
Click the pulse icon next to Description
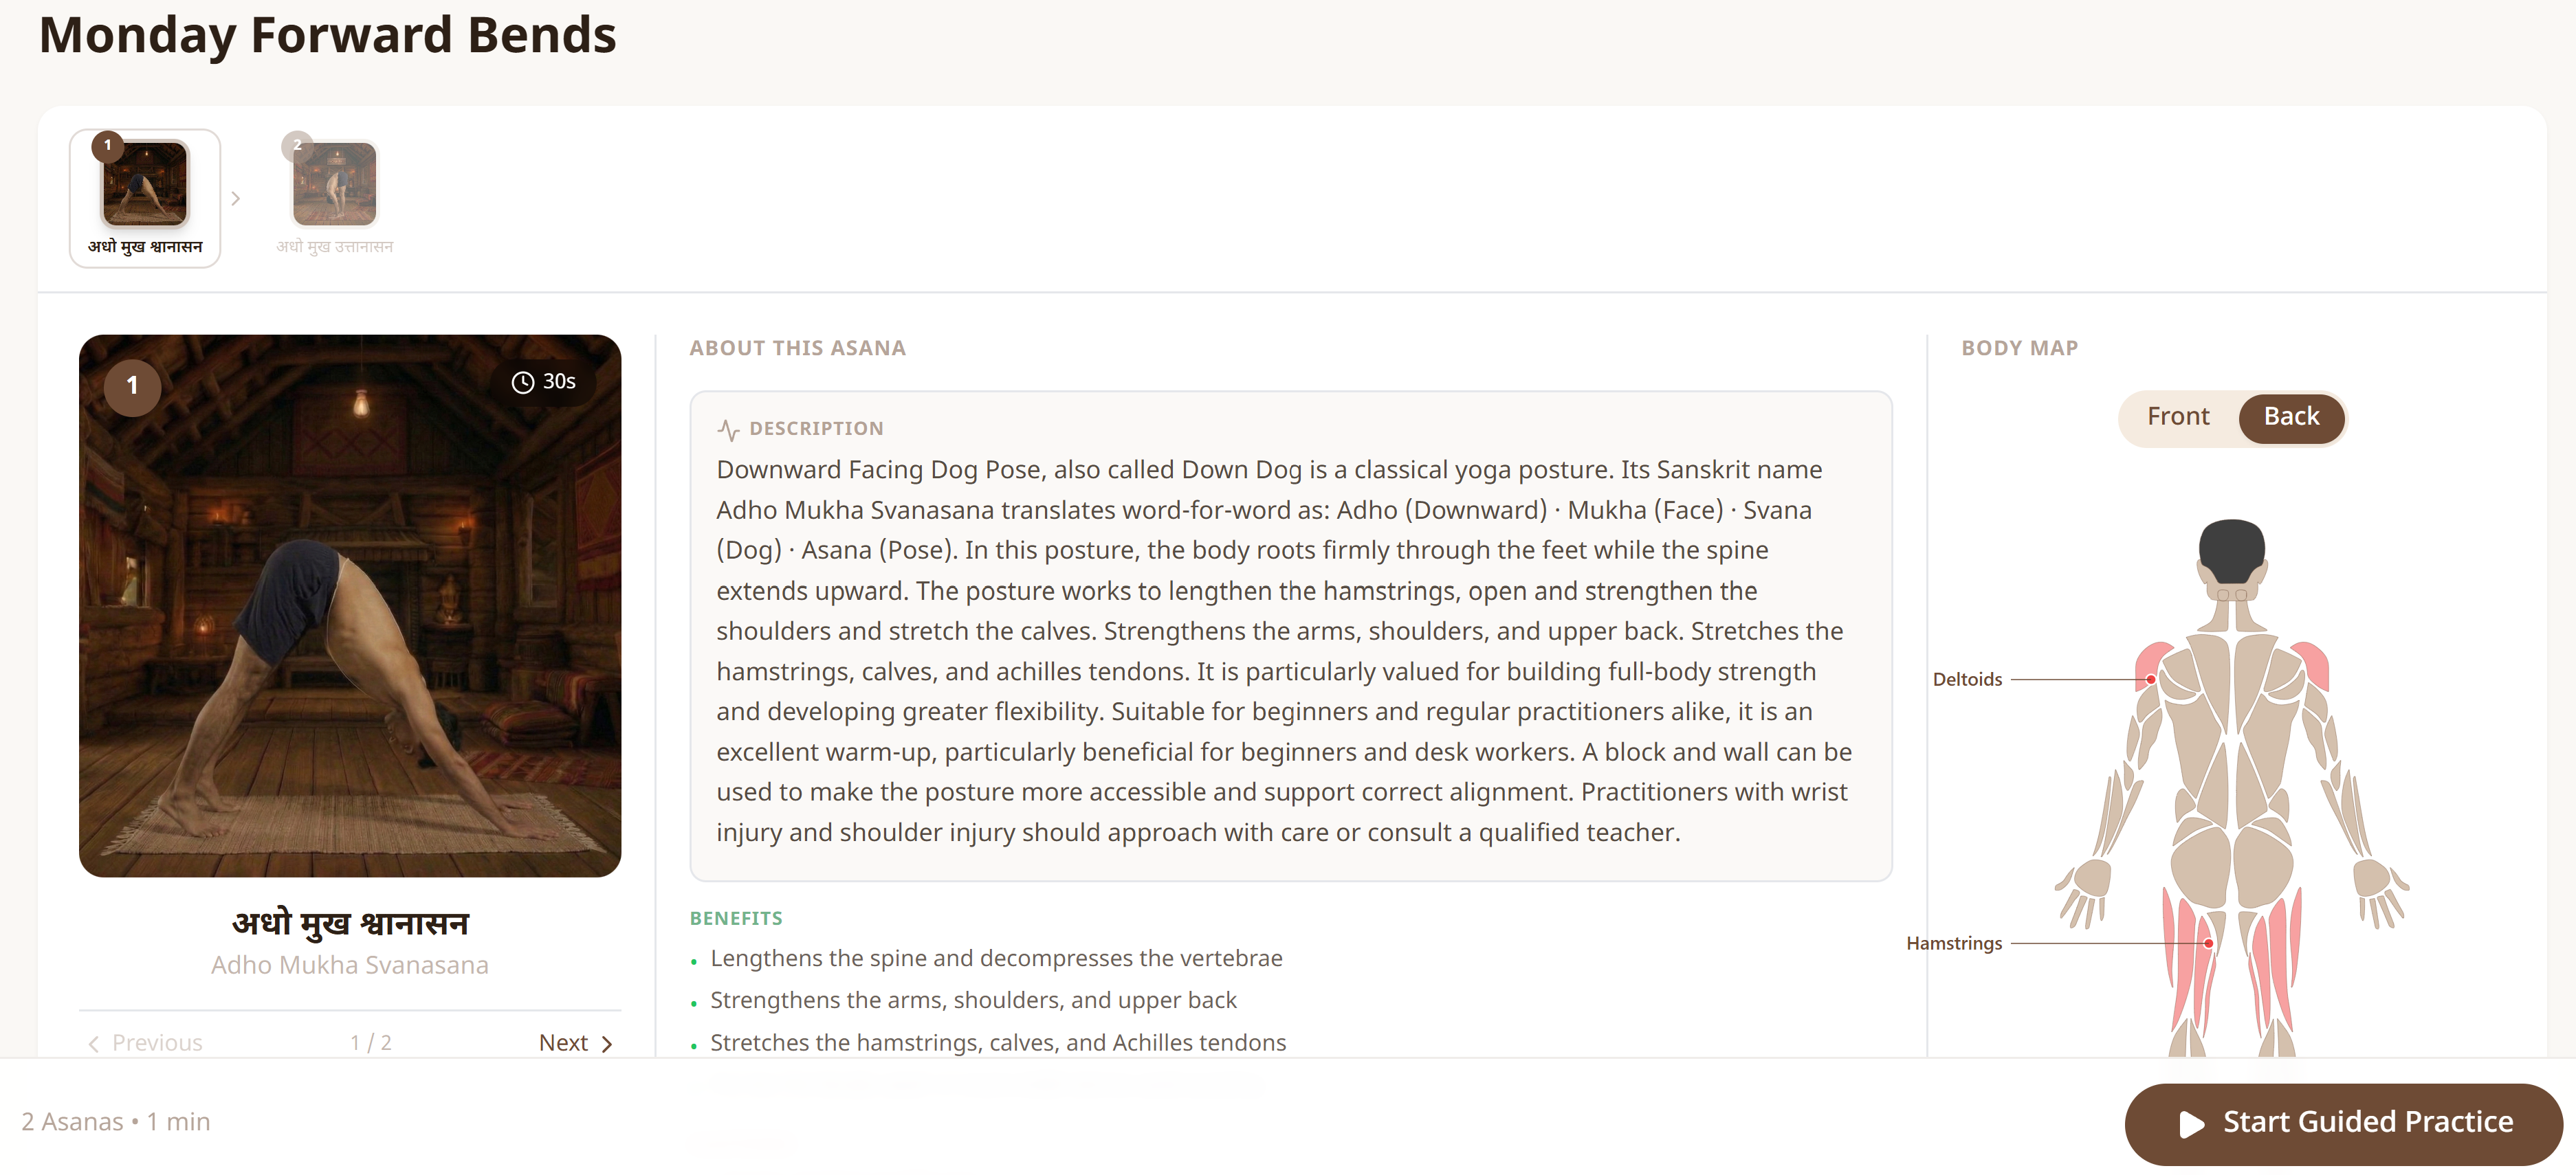click(x=728, y=429)
